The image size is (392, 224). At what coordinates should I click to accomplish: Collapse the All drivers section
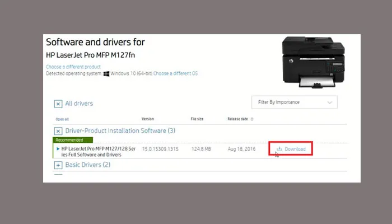[x=58, y=104]
